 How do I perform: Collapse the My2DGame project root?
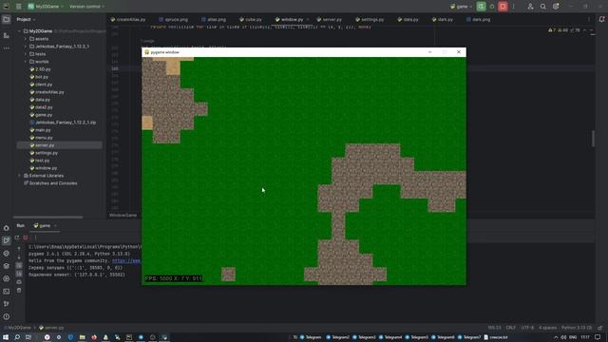pyautogui.click(x=19, y=31)
